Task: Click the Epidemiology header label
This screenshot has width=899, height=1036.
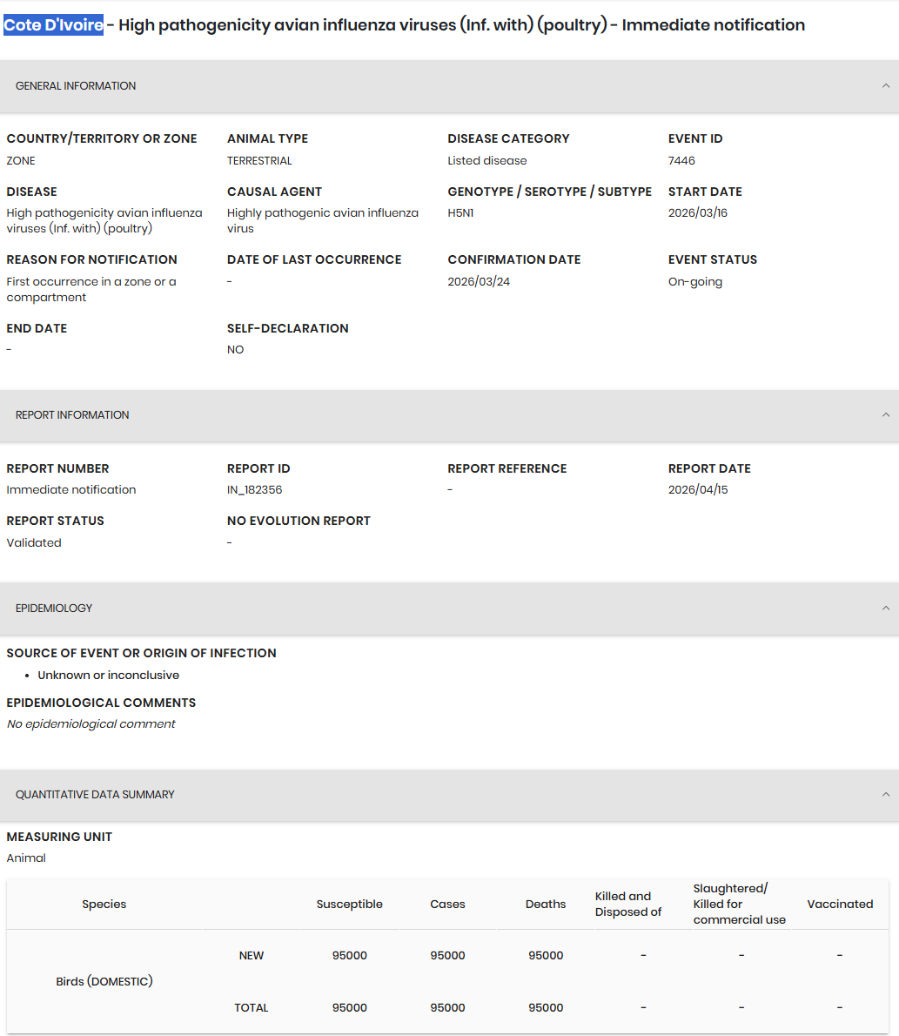Action: click(54, 608)
